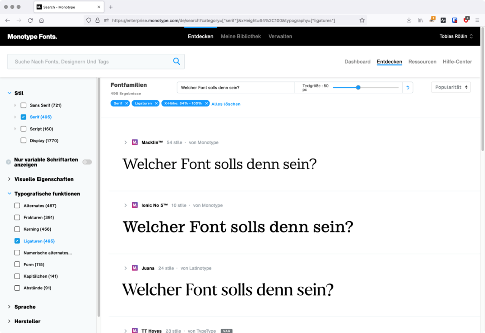Screen dimensions: 485x333
Task: Check the Form (115) checkbox
Action: click(x=17, y=264)
